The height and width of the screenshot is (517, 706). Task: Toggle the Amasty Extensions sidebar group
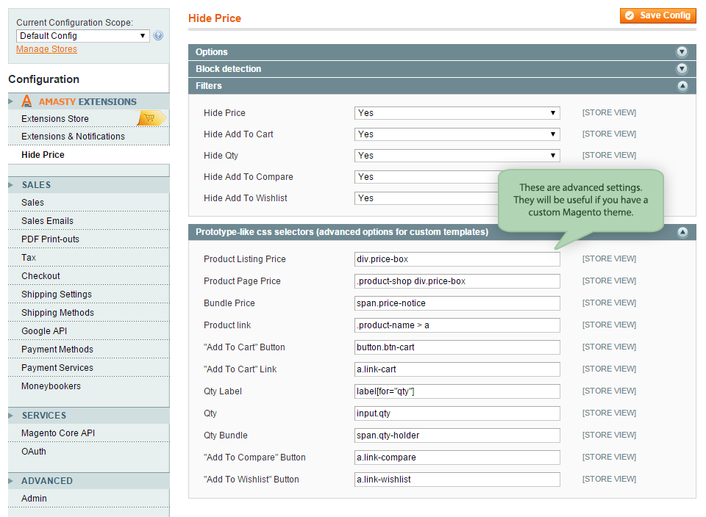[x=89, y=101]
